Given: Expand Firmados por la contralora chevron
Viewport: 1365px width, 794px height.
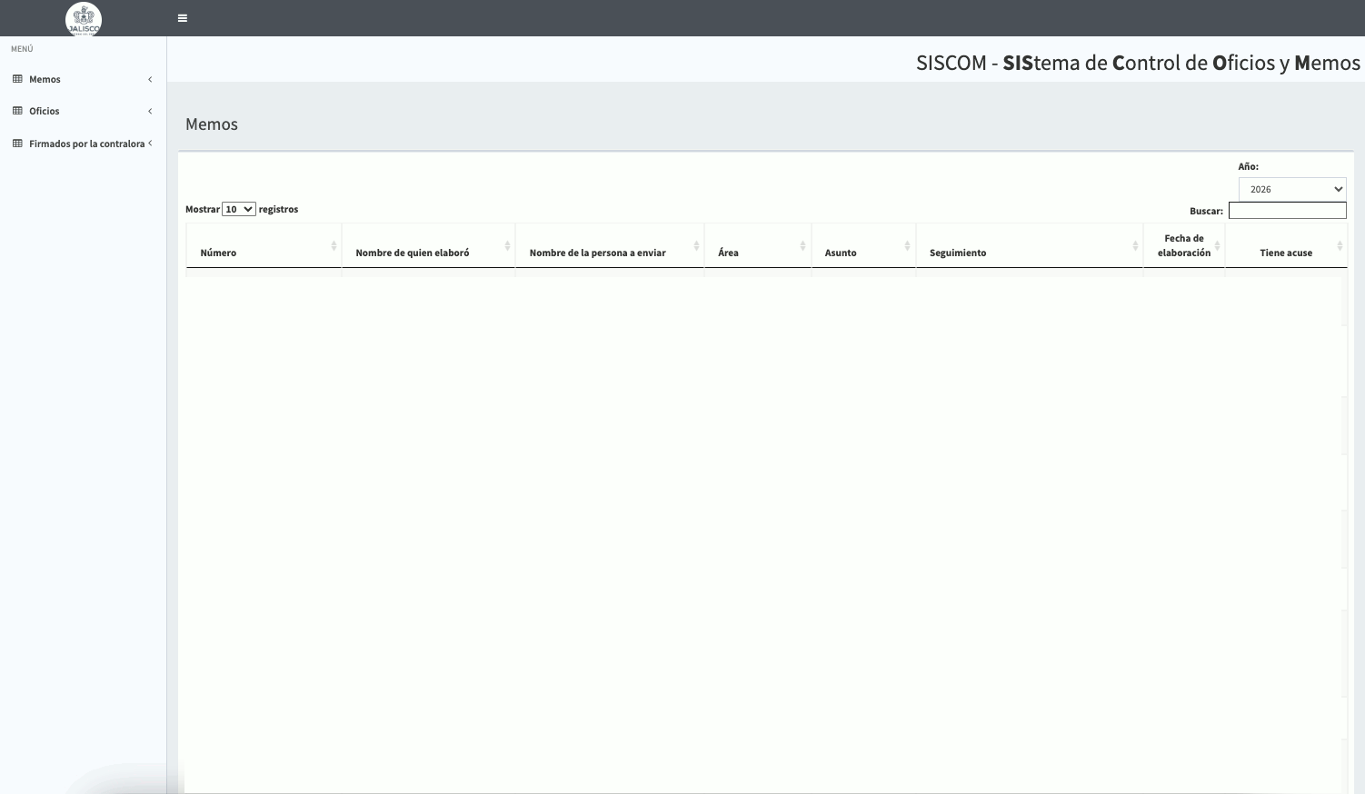Looking at the screenshot, I should tap(150, 143).
